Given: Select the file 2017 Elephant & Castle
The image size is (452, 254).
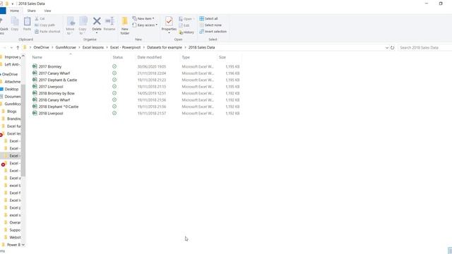Looking at the screenshot, I should point(58,80).
